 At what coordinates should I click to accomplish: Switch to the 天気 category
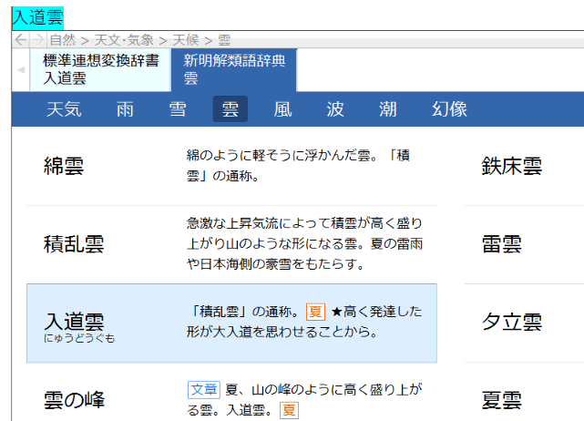[64, 109]
